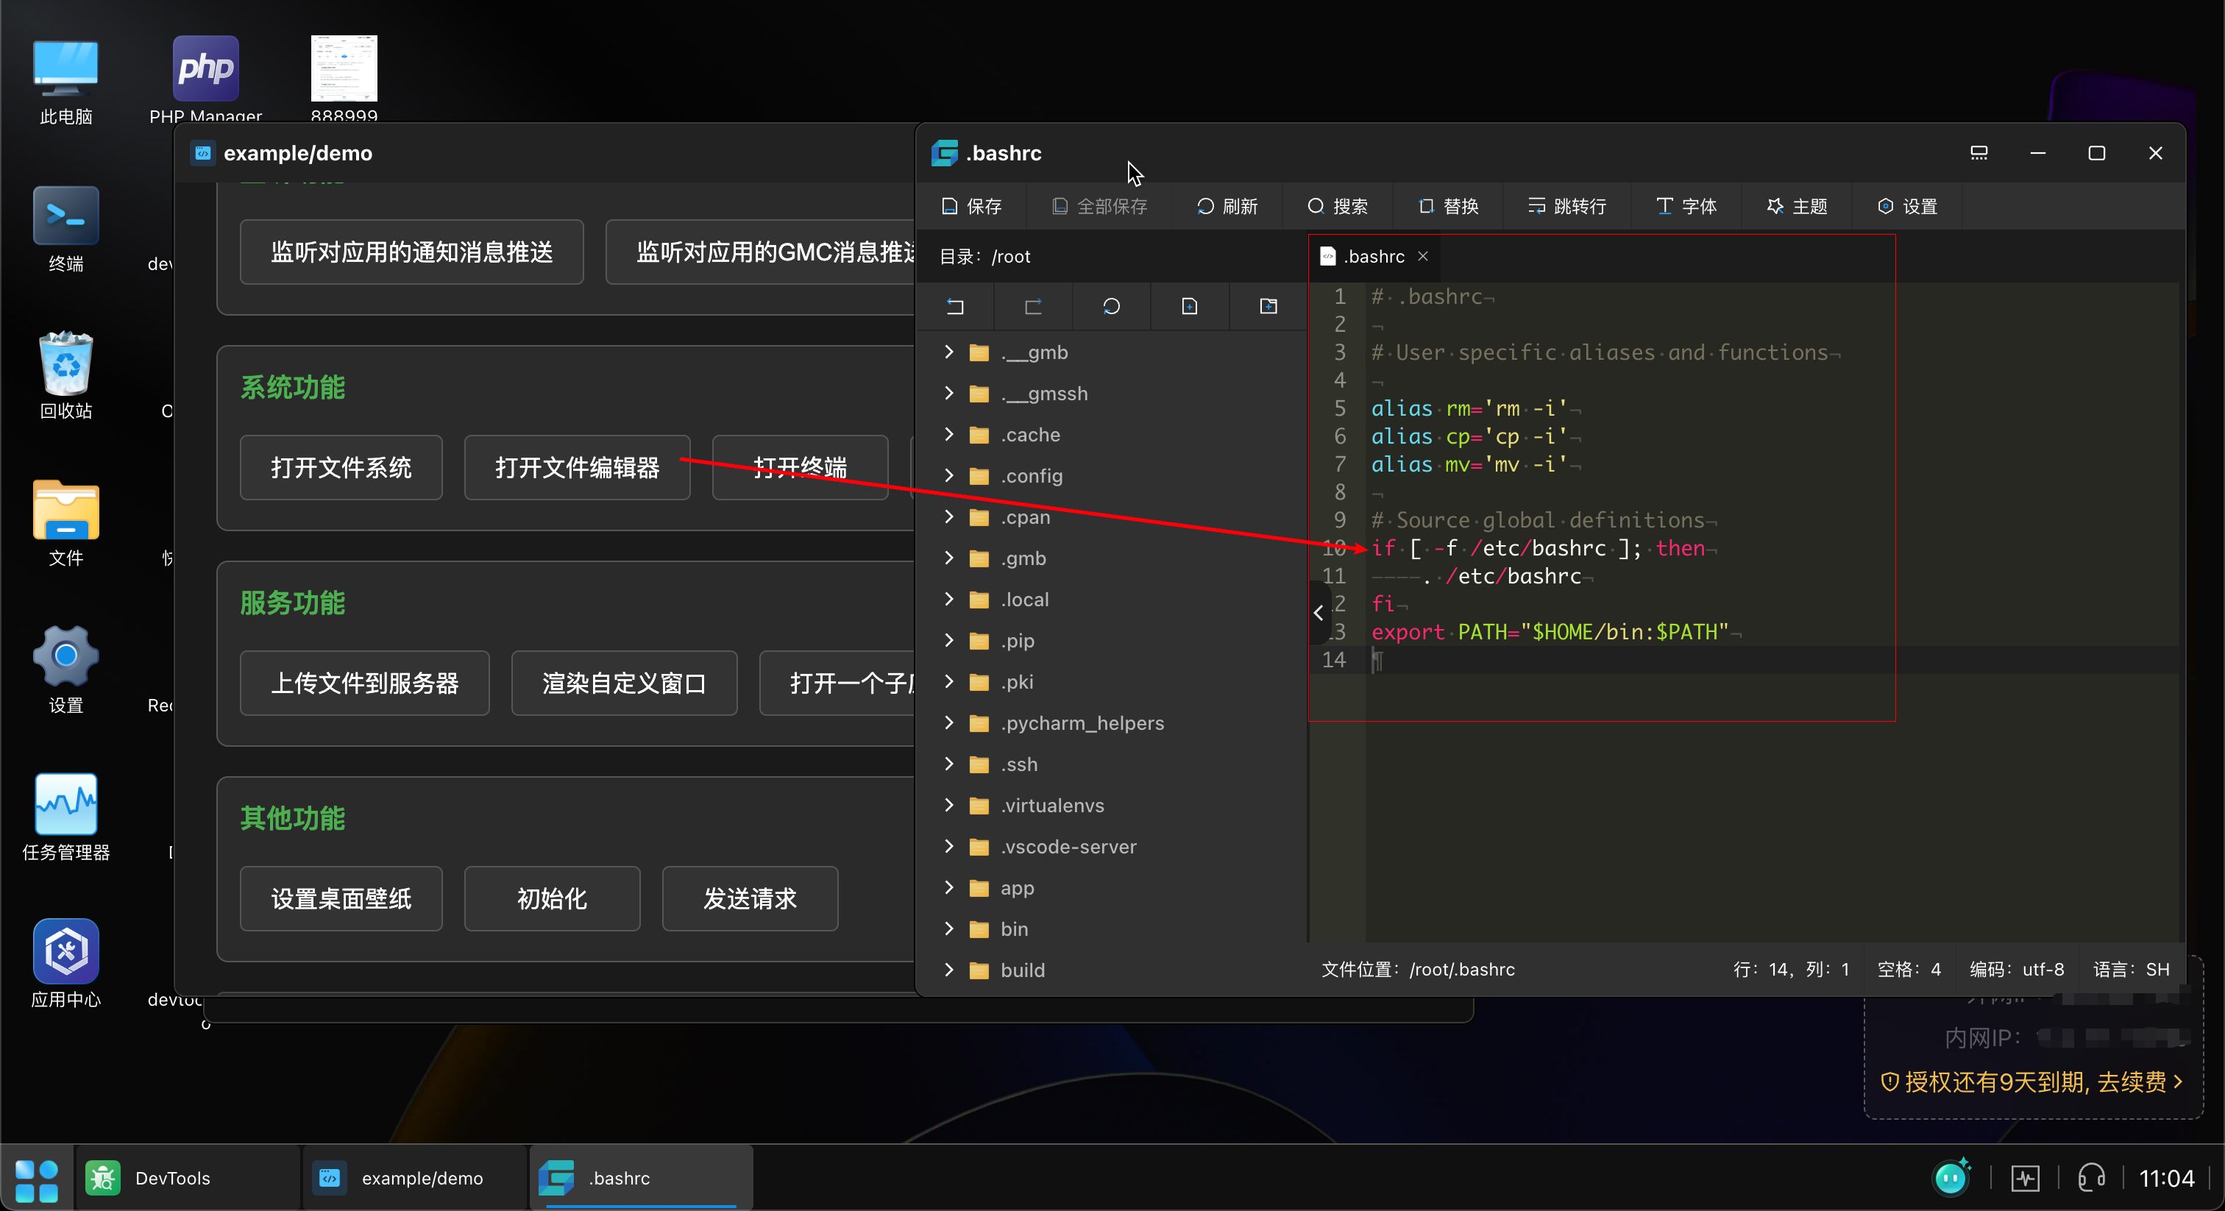Click 打开文件编辑器 button in demo window

pyautogui.click(x=577, y=467)
